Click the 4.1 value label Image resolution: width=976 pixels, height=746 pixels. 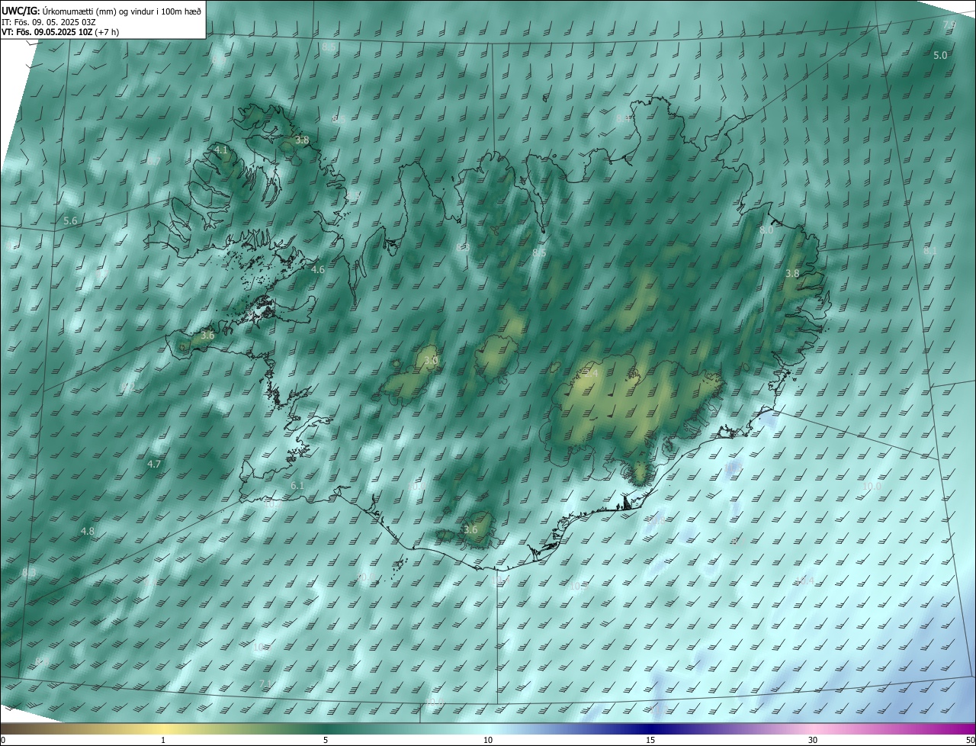pyautogui.click(x=221, y=150)
